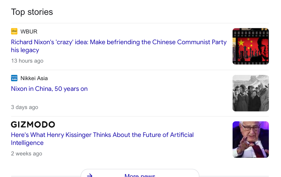This screenshot has height=177, width=281.
Task: Click the More news button
Action: [140, 173]
